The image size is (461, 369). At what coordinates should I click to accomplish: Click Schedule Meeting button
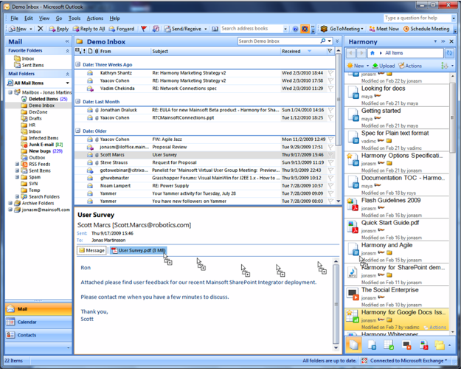click(426, 29)
